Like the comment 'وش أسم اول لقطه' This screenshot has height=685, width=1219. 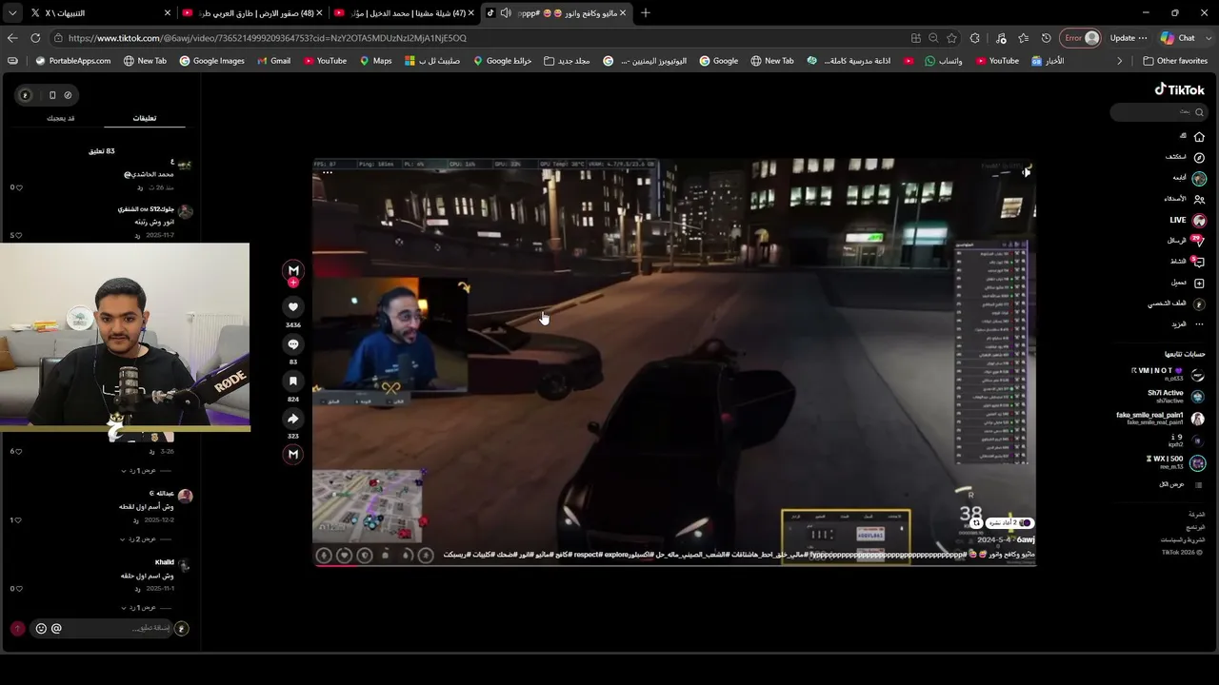pos(18,520)
